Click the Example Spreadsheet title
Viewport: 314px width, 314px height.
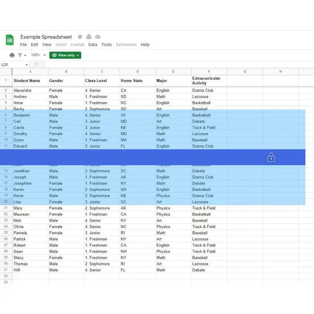46,37
